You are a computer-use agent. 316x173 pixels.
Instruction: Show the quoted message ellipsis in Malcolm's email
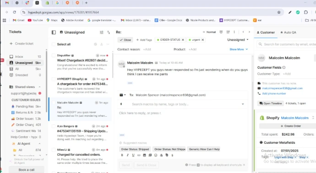pos(130,83)
